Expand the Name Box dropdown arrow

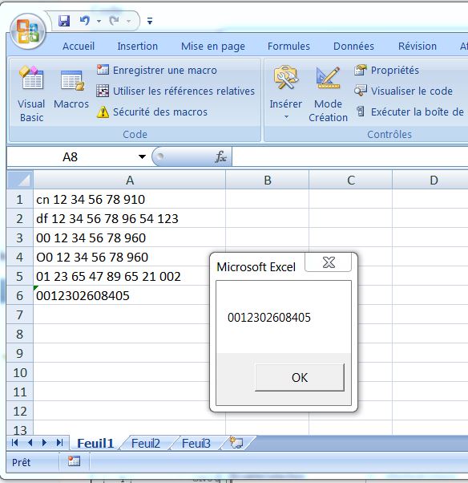(x=142, y=156)
